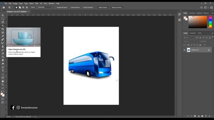Click the Home icon in options bar
The width and height of the screenshot is (214, 120).
4,7
